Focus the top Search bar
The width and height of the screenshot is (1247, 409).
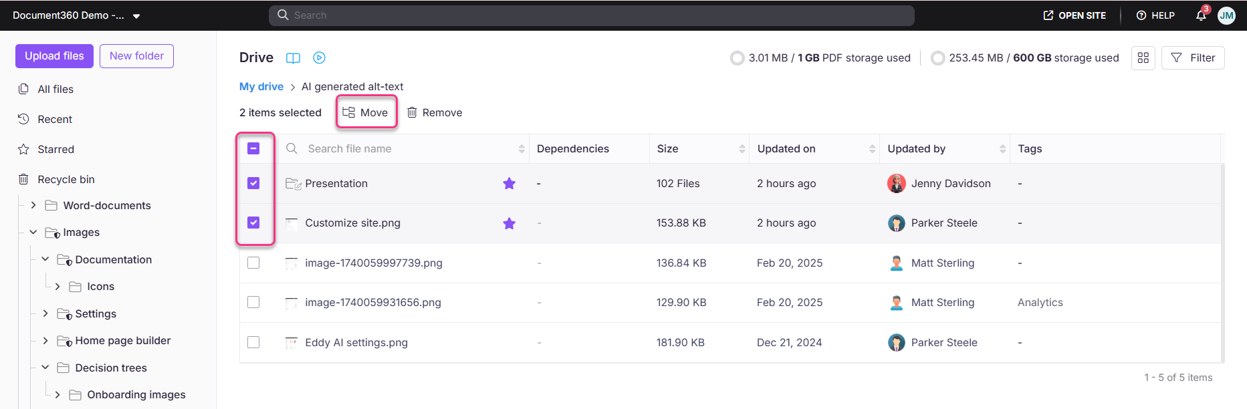click(x=592, y=15)
